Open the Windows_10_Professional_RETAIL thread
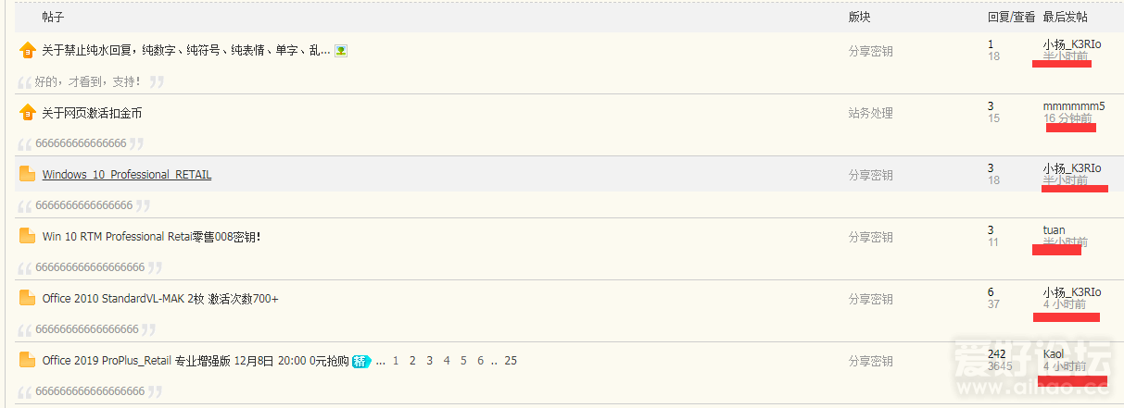 coord(127,175)
